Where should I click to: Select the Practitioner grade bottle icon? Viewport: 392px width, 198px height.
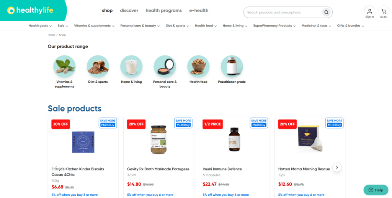tap(232, 66)
